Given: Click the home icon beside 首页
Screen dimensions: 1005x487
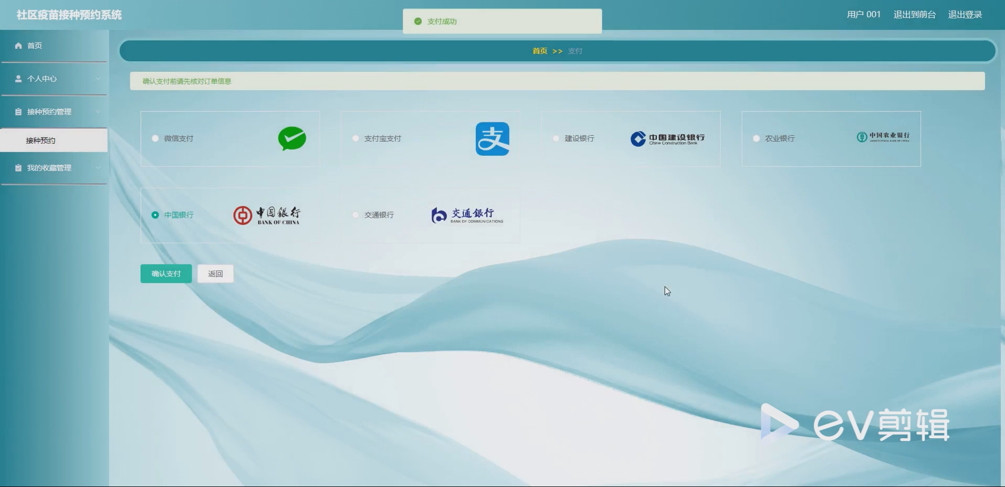Looking at the screenshot, I should tap(18, 46).
